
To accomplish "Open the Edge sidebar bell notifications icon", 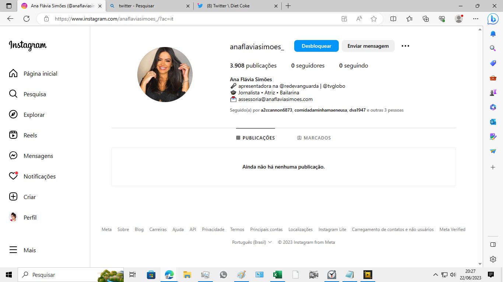I will 493,34.
